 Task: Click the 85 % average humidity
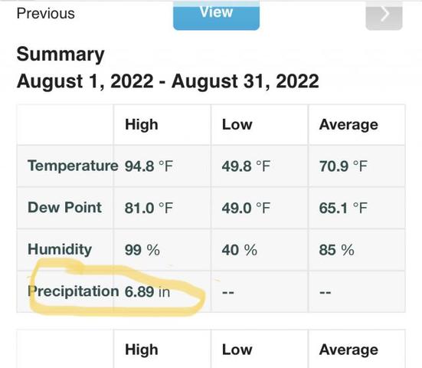337,250
